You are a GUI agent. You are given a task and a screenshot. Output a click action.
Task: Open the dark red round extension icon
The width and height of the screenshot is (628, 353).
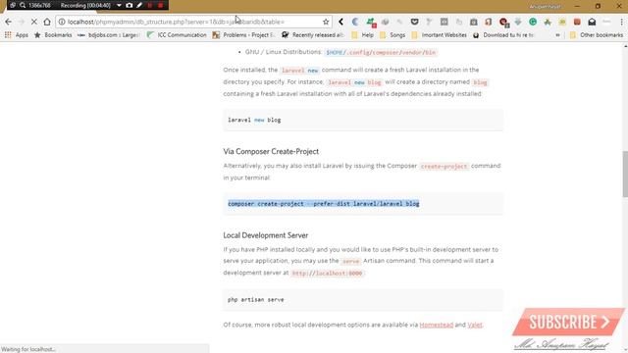click(x=503, y=22)
